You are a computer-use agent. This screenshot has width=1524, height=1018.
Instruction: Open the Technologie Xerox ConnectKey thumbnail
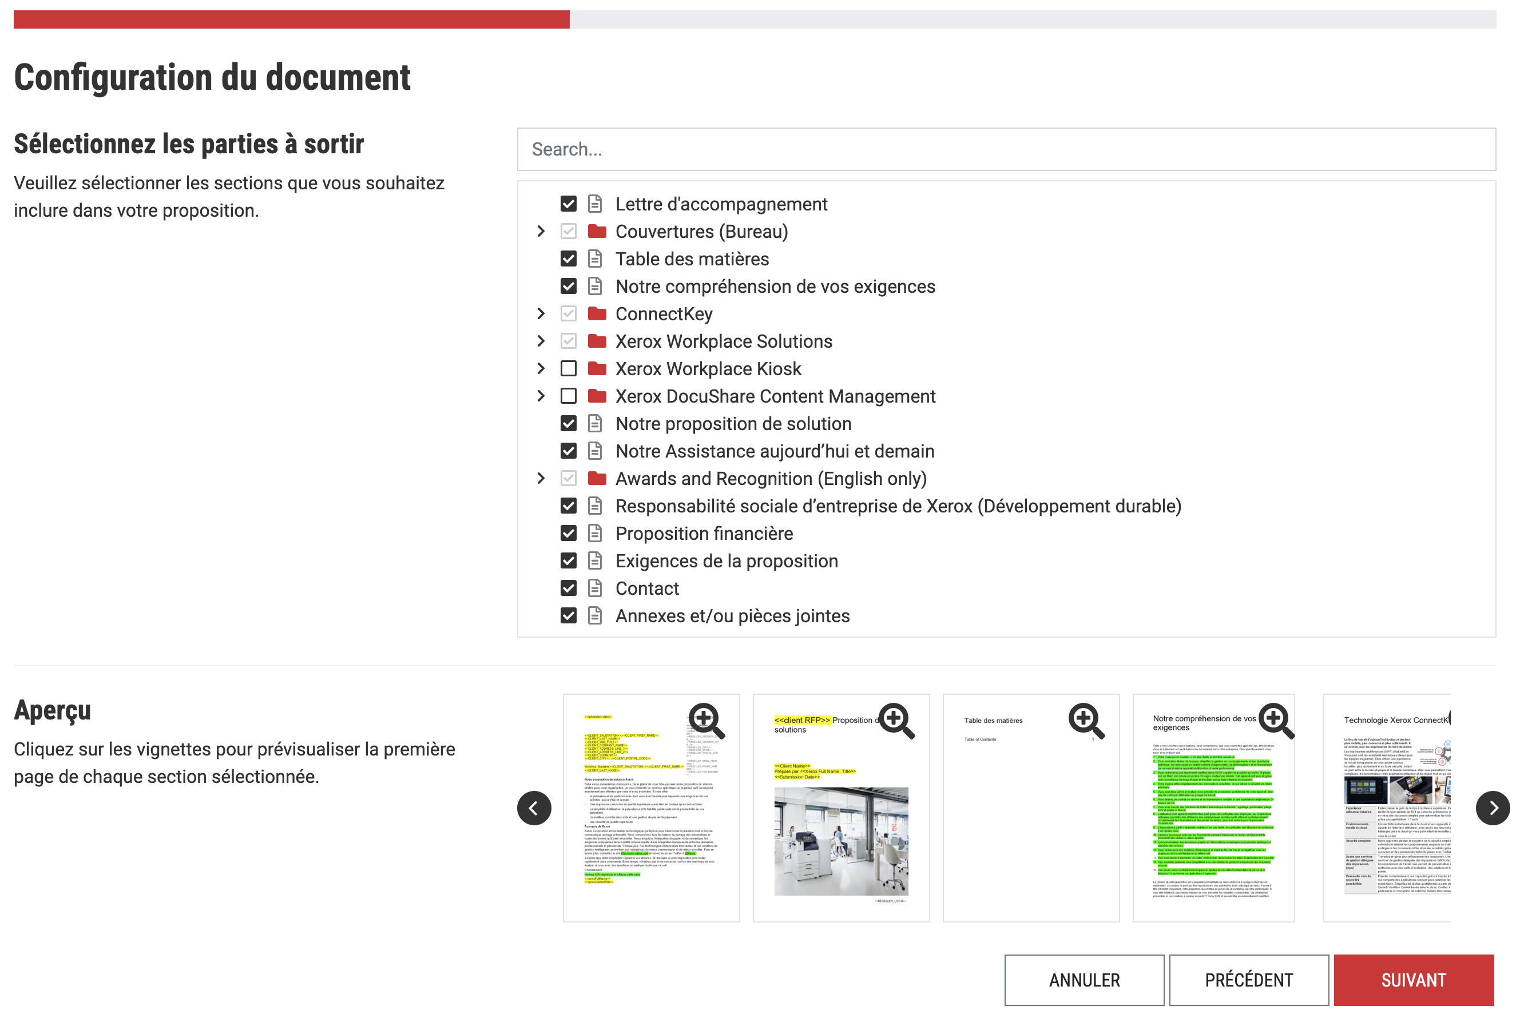pyautogui.click(x=1386, y=808)
